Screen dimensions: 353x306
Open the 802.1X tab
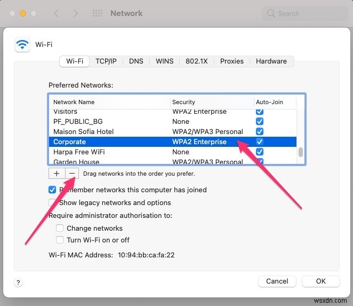pos(197,61)
